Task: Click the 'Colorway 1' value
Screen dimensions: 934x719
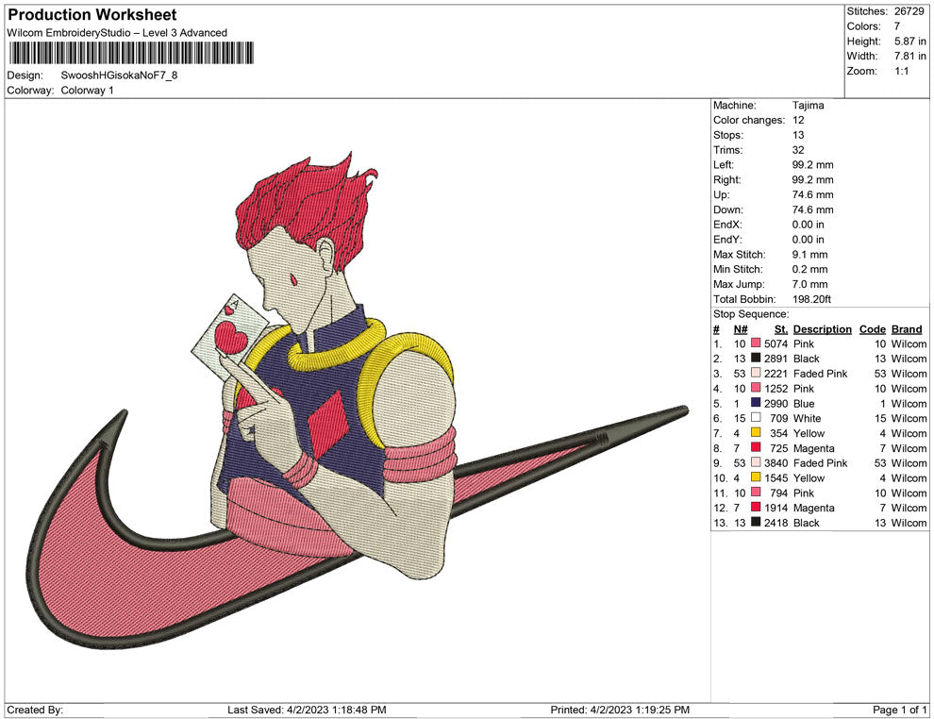Action: [x=87, y=91]
